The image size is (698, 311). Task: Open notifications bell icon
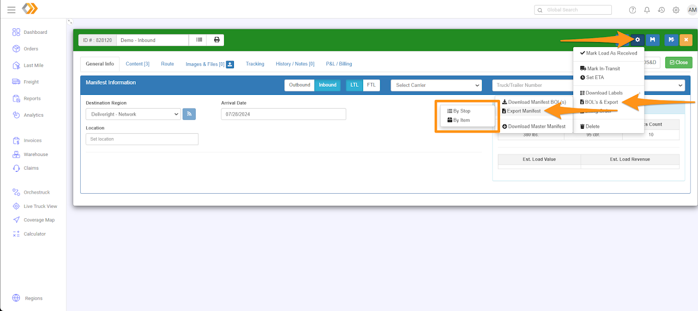click(x=647, y=10)
